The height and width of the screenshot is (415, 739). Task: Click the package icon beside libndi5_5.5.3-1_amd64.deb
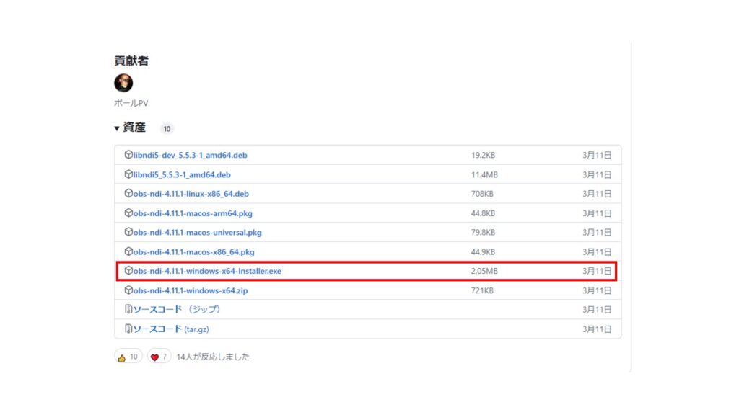click(128, 174)
